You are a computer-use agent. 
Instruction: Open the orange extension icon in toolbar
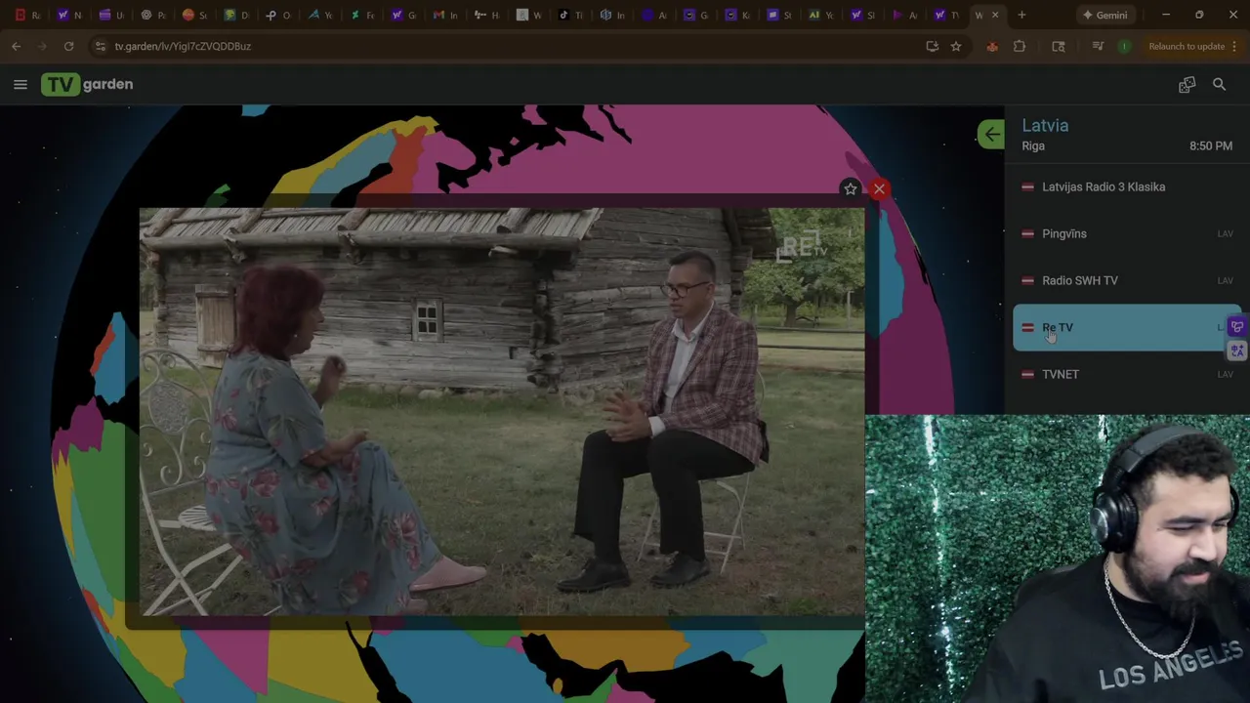point(992,46)
